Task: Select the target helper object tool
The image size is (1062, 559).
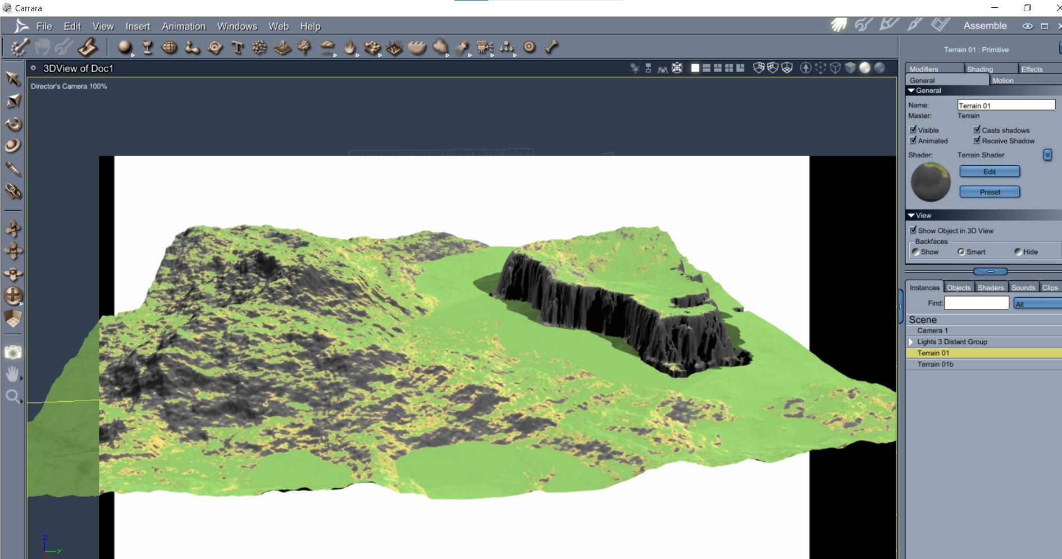Action: point(529,47)
